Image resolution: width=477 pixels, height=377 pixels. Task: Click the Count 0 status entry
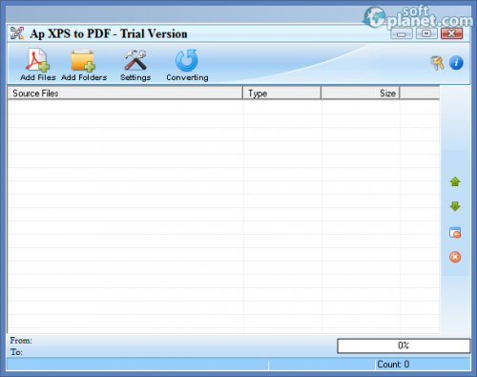point(393,365)
